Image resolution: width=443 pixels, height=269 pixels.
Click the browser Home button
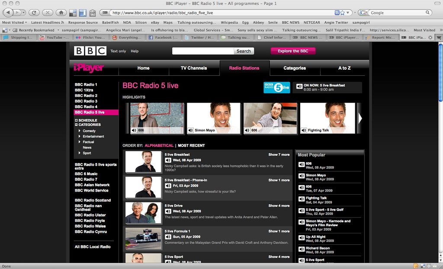(61, 13)
